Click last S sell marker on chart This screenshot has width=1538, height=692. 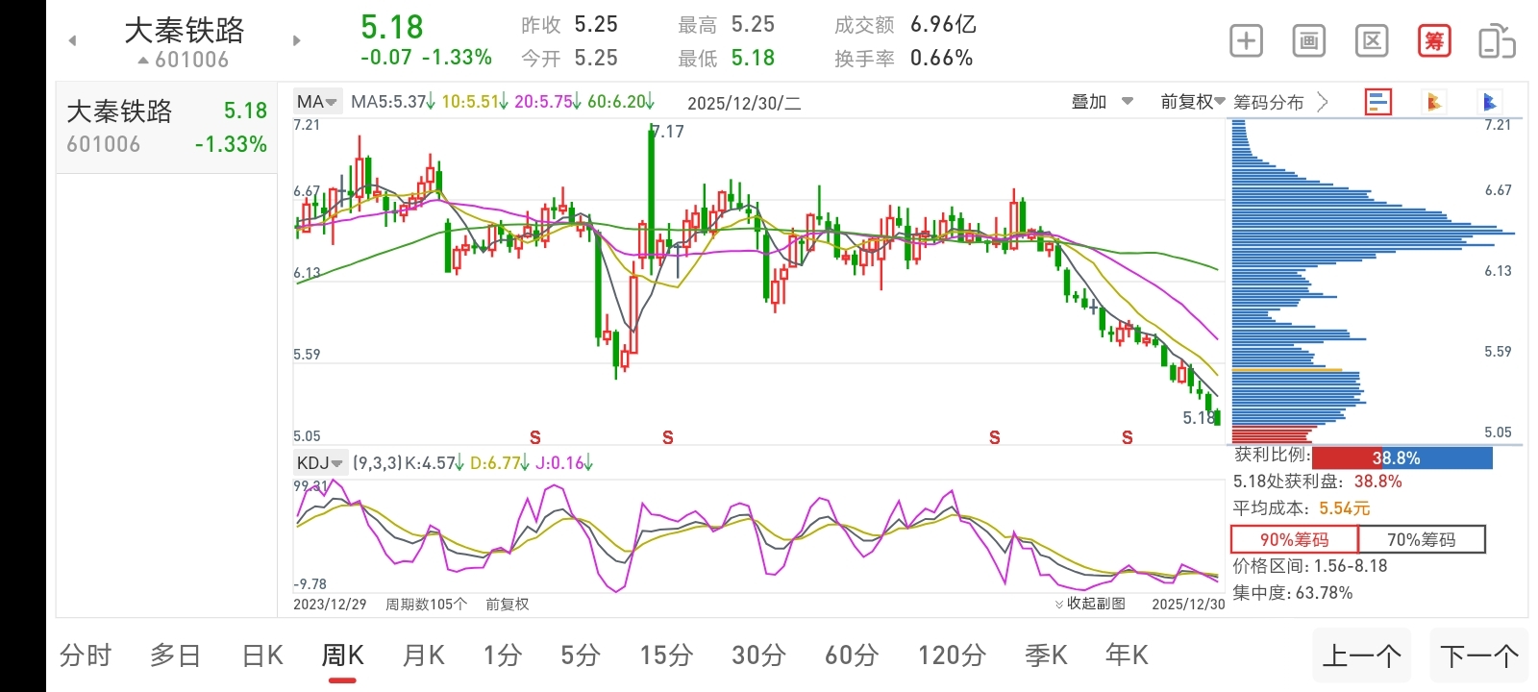coord(1128,437)
